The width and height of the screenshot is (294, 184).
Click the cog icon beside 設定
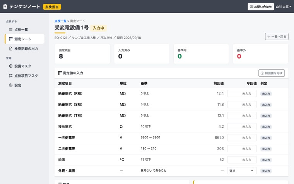[x=11, y=85]
